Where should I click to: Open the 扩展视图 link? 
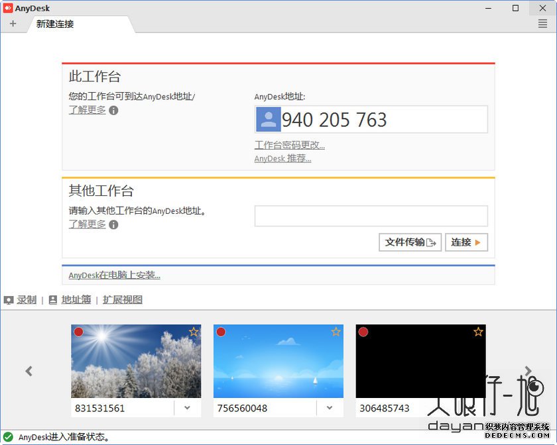[x=123, y=300]
